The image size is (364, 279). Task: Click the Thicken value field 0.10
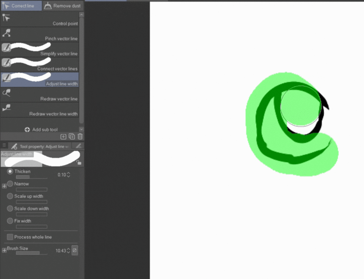62,175
